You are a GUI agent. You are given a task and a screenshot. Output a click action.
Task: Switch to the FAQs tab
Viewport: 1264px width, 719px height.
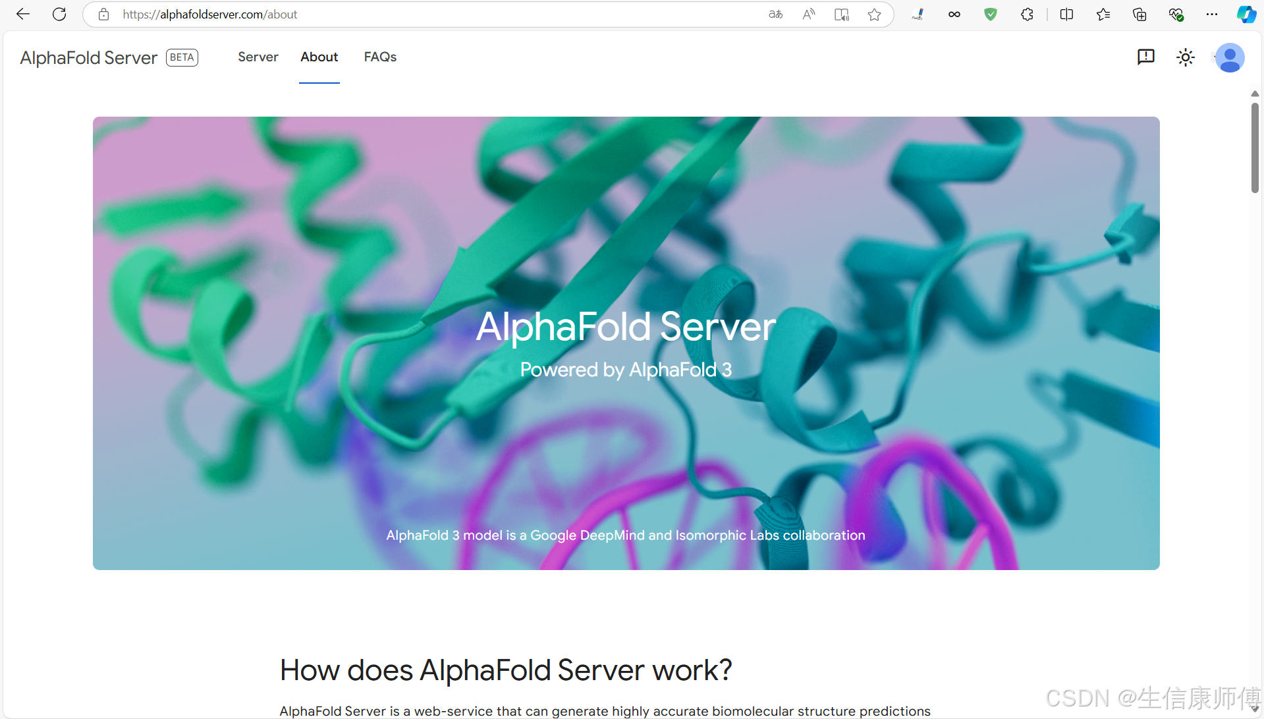[380, 57]
